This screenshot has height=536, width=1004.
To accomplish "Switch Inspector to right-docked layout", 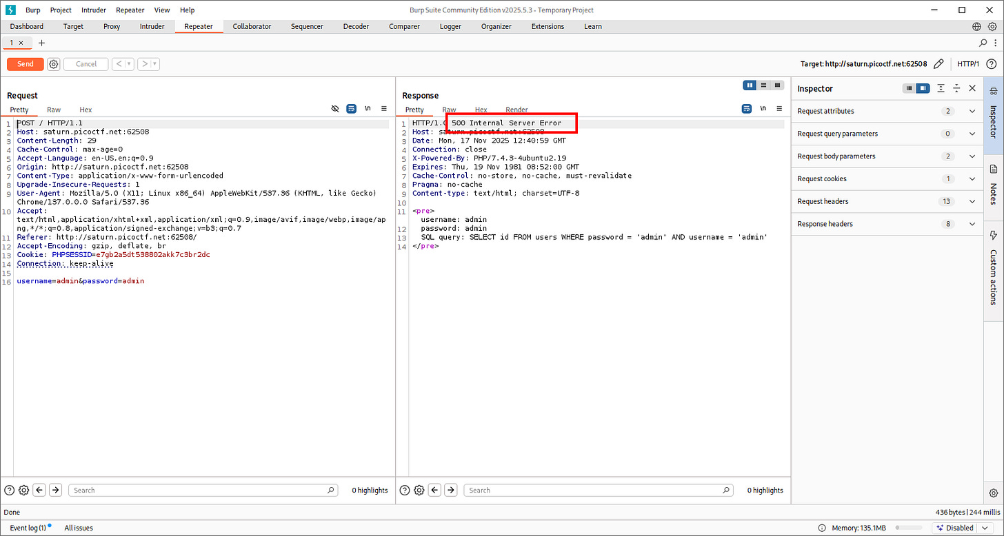I will tap(923, 88).
